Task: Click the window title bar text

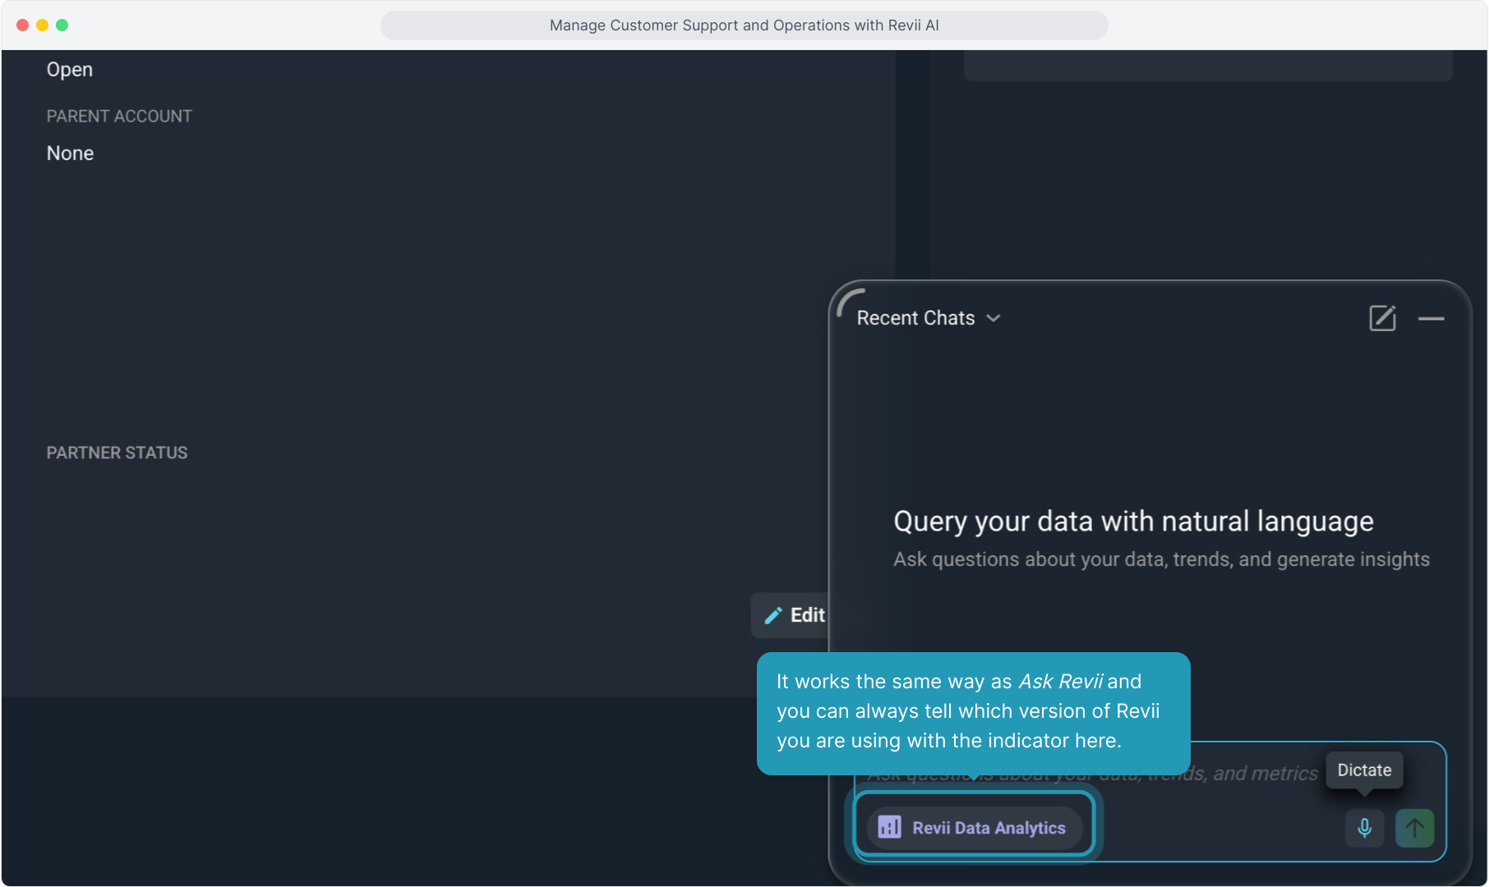Action: pyautogui.click(x=744, y=25)
